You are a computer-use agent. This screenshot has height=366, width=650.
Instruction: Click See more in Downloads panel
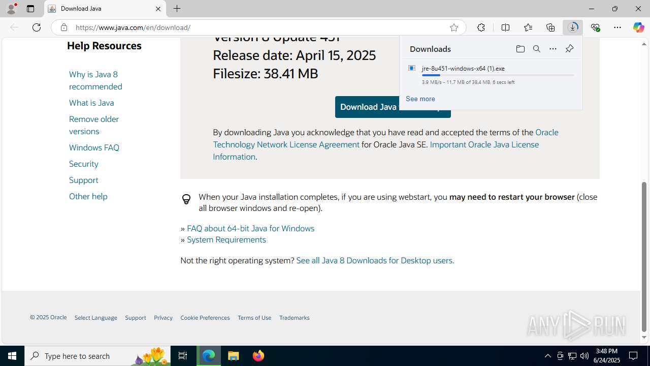point(420,99)
